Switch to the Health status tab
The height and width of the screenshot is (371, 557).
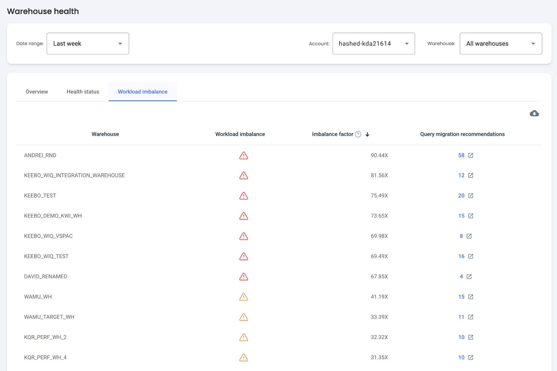pos(83,92)
